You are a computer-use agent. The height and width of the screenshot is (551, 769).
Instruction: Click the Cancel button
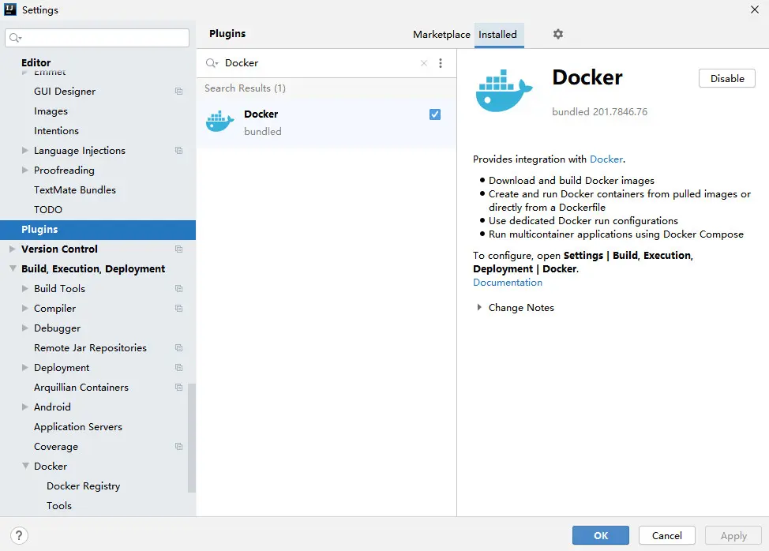666,535
